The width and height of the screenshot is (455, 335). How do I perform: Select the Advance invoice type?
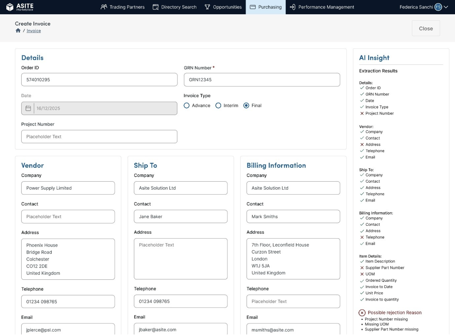[187, 106]
